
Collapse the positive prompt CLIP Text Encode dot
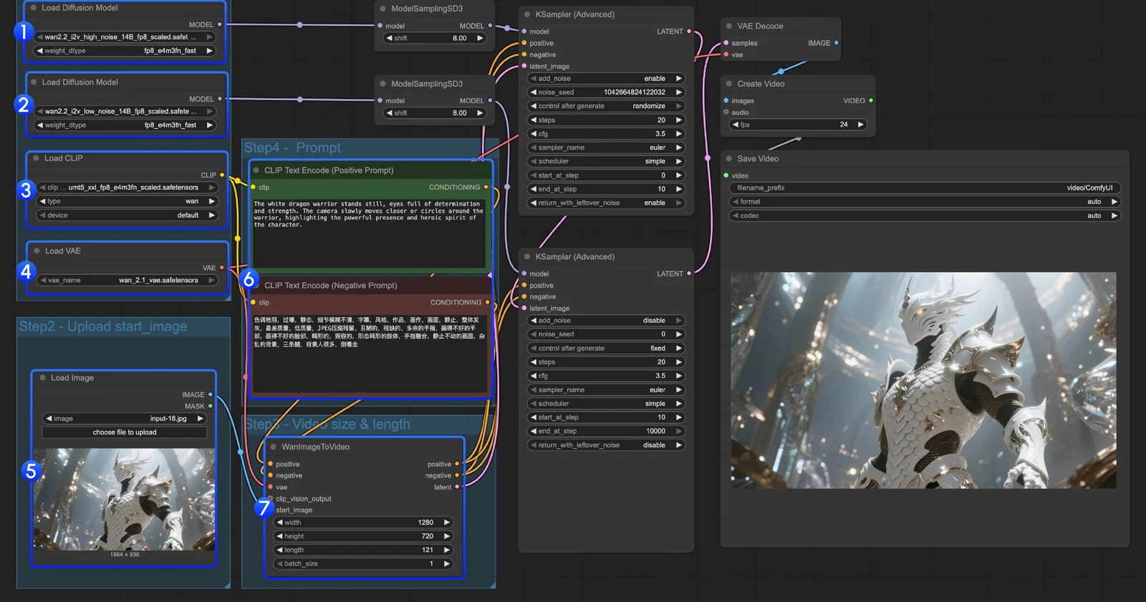(256, 170)
